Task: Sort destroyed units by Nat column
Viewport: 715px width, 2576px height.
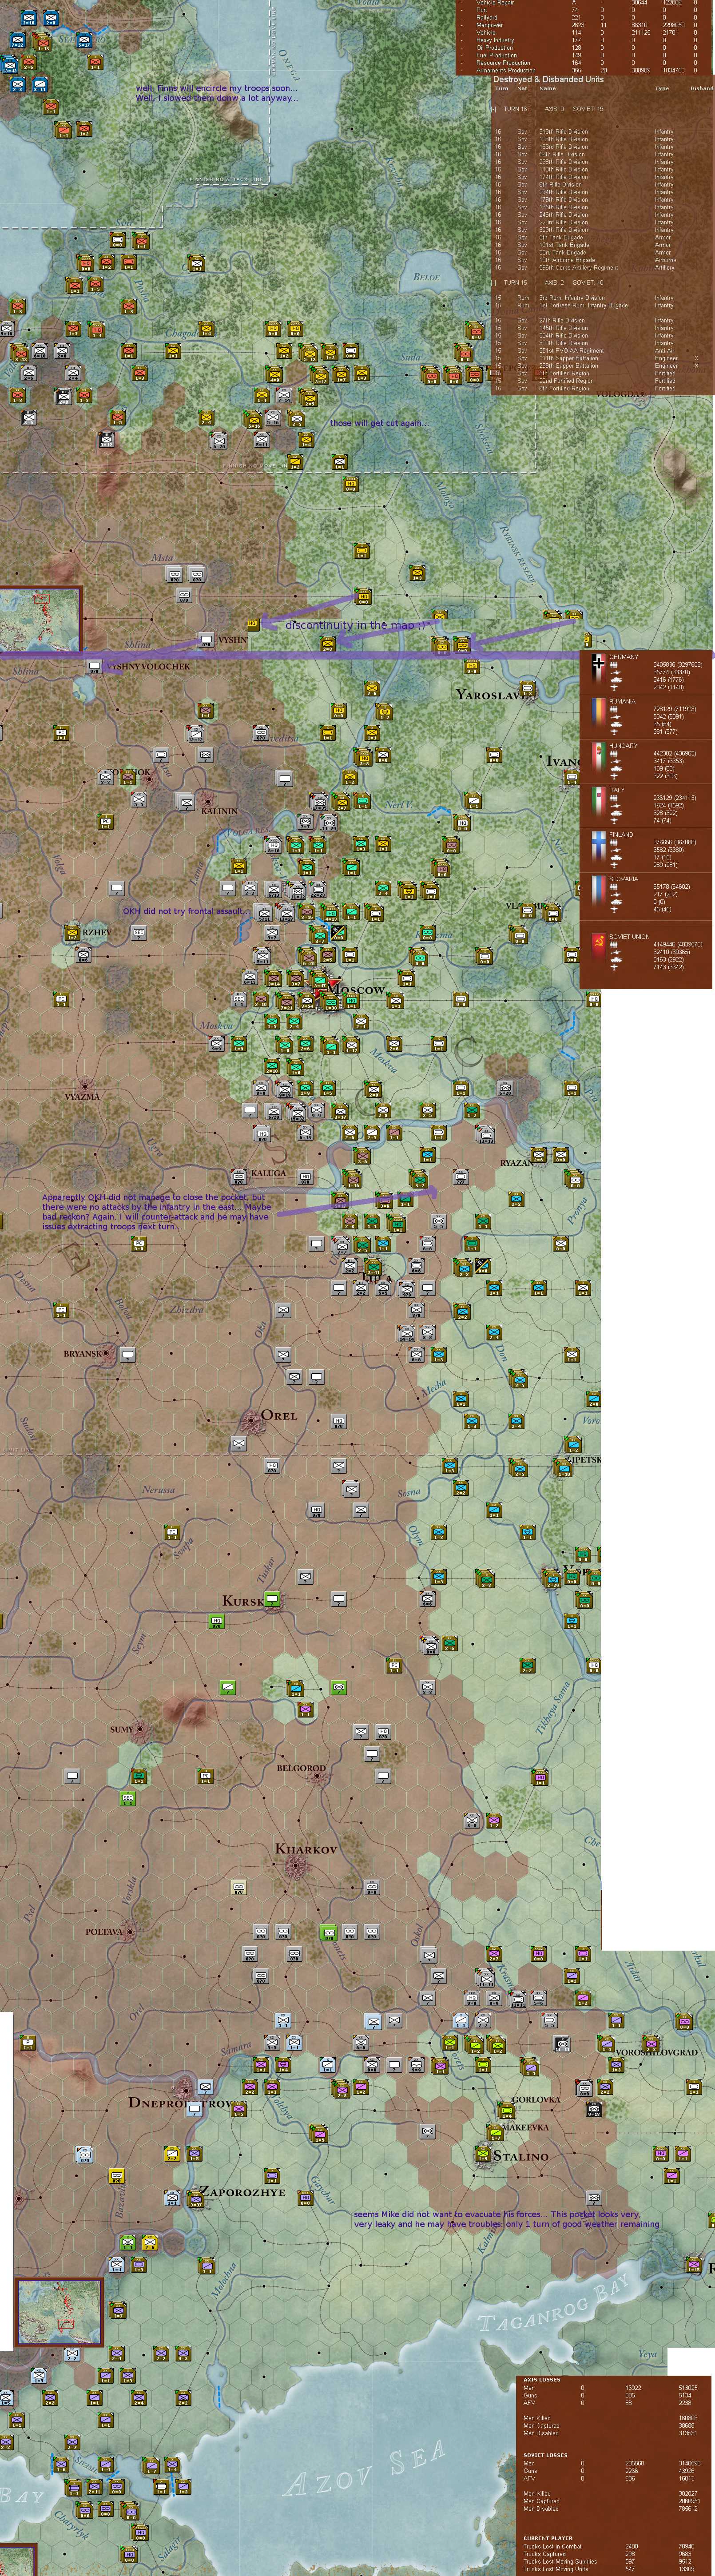Action: (522, 88)
